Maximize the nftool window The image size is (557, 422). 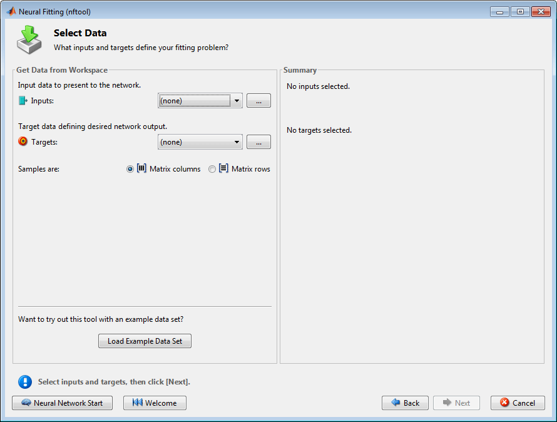tap(521, 12)
